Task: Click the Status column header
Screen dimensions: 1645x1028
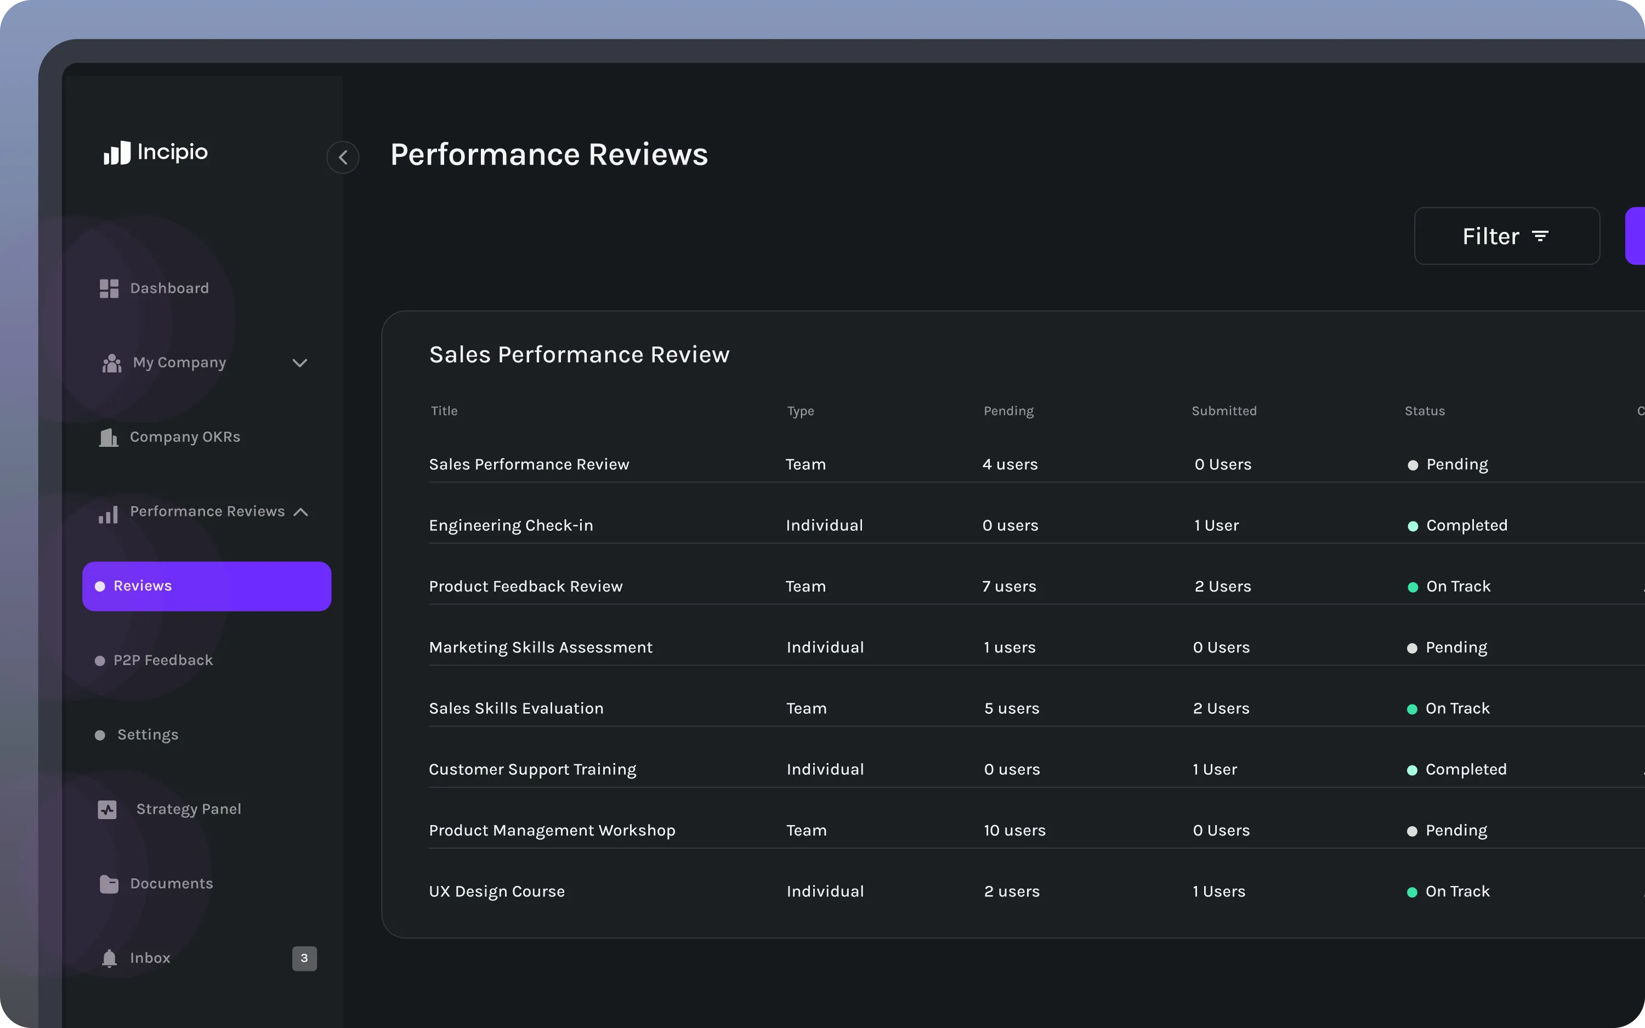Action: 1425,411
